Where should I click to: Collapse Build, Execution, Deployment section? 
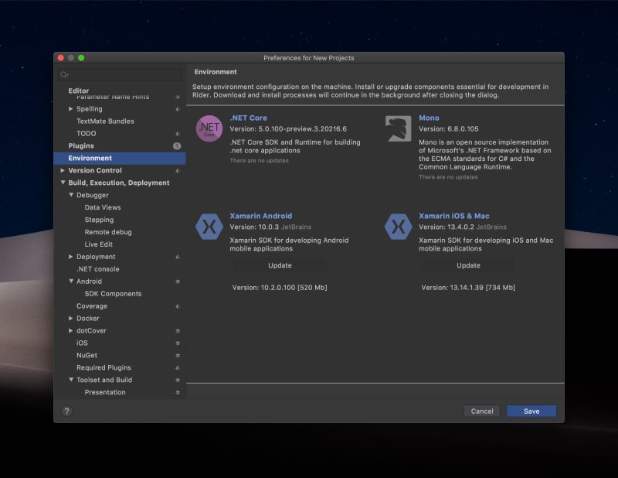pos(63,183)
